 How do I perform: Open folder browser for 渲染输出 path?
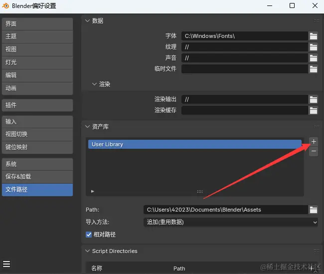coord(313,99)
